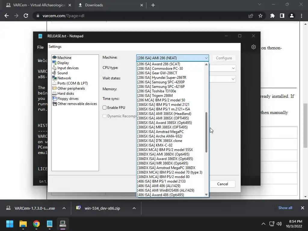Open Chrome three-dot menu
Viewport: 308px width, 231px height.
coord(301,16)
